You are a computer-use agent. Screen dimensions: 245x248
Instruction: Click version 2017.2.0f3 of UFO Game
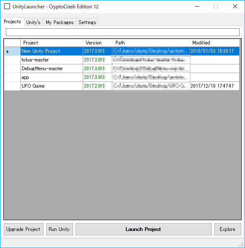click(x=98, y=86)
